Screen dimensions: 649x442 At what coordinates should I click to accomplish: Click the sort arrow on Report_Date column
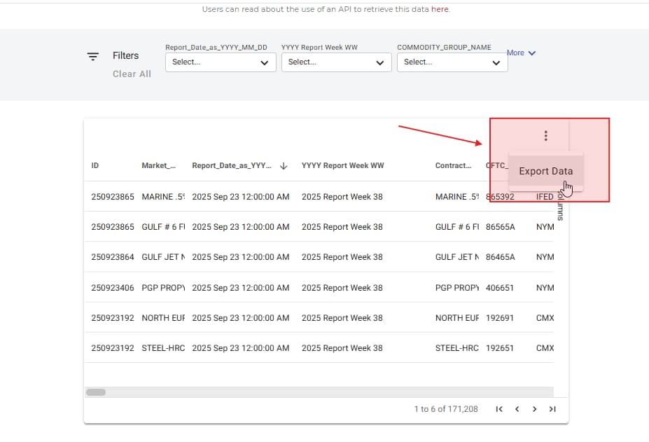(284, 166)
